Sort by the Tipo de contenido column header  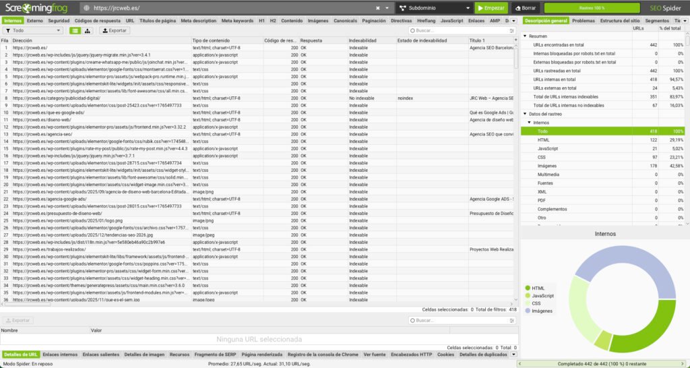click(227, 40)
